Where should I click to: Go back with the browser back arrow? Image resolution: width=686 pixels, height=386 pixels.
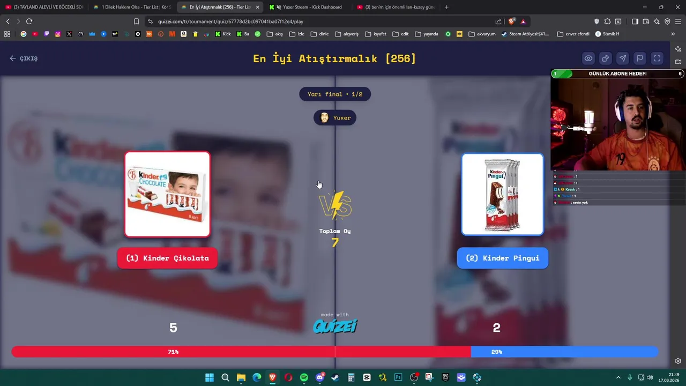(x=8, y=21)
